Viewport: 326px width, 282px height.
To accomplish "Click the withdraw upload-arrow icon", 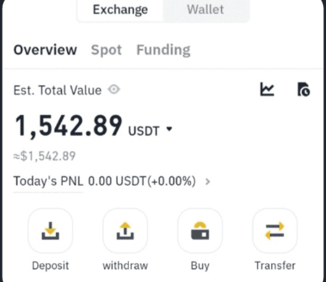I will [x=125, y=231].
